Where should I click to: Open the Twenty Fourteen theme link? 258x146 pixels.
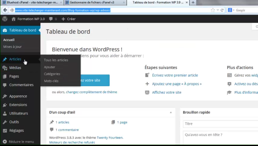click(109, 137)
